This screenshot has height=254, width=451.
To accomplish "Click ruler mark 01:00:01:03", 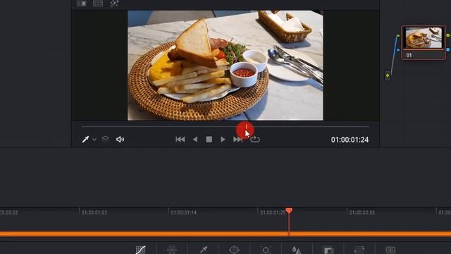I will click(94, 212).
